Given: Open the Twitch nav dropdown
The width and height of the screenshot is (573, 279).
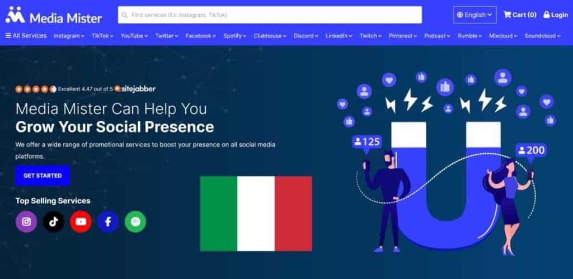Looking at the screenshot, I should pyautogui.click(x=370, y=36).
